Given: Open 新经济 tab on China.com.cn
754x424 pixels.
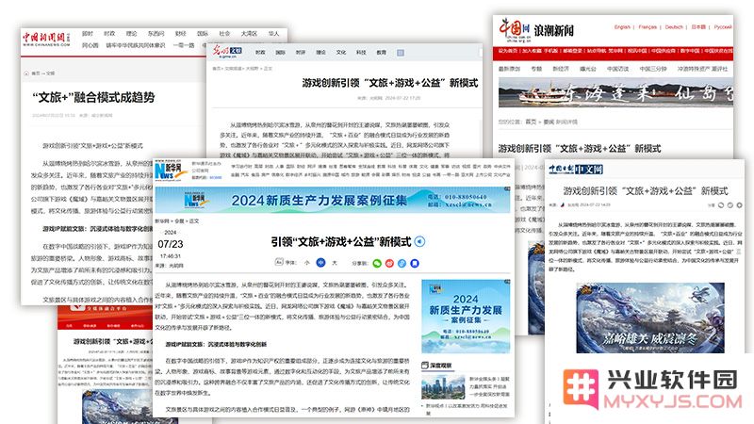Looking at the screenshot, I should [561, 69].
